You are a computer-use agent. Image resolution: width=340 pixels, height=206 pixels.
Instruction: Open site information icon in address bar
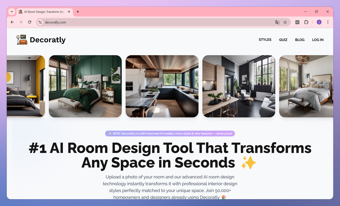(40, 22)
